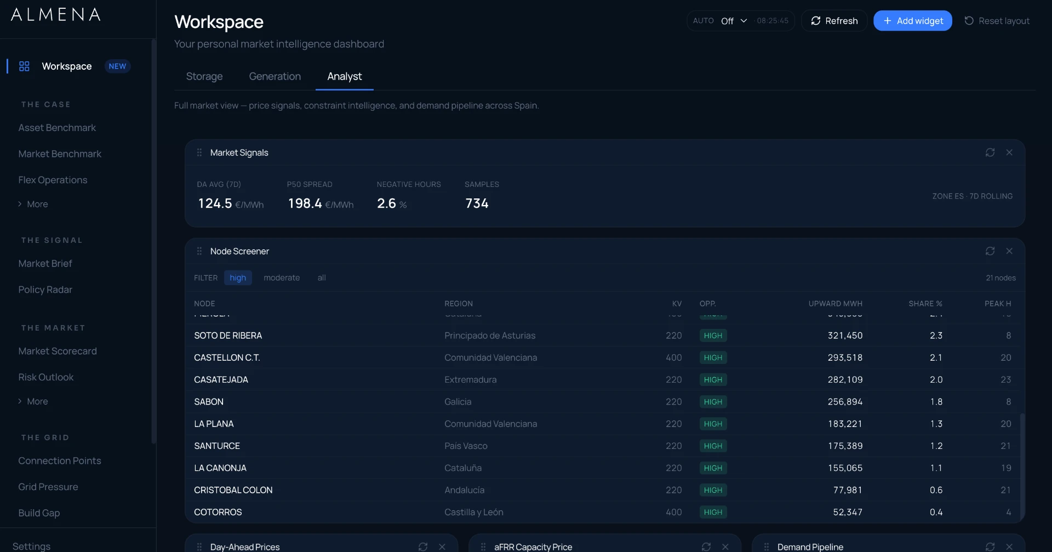Image resolution: width=1052 pixels, height=552 pixels.
Task: Open Connection Points page
Action: coord(60,461)
